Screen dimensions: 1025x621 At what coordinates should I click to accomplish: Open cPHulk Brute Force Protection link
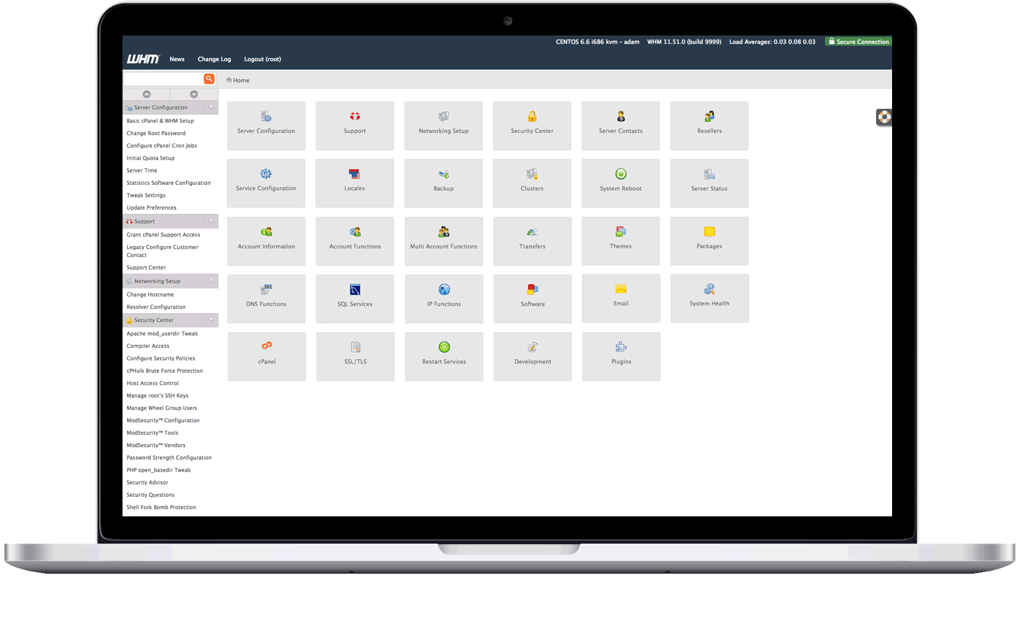tap(165, 371)
